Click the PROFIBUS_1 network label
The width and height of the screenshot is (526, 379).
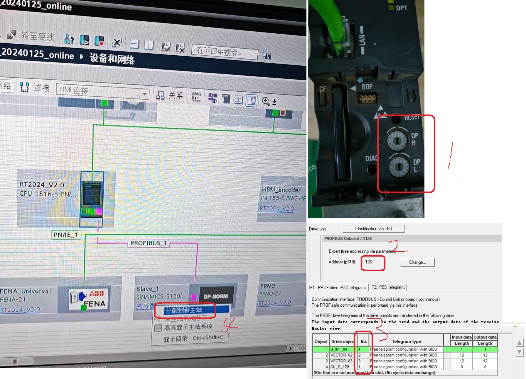point(149,243)
